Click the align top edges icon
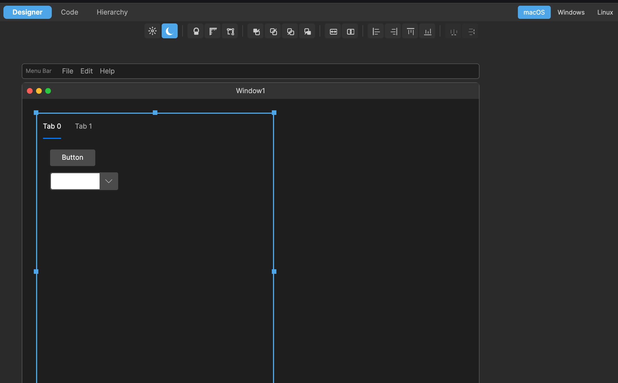The height and width of the screenshot is (383, 618). (410, 31)
